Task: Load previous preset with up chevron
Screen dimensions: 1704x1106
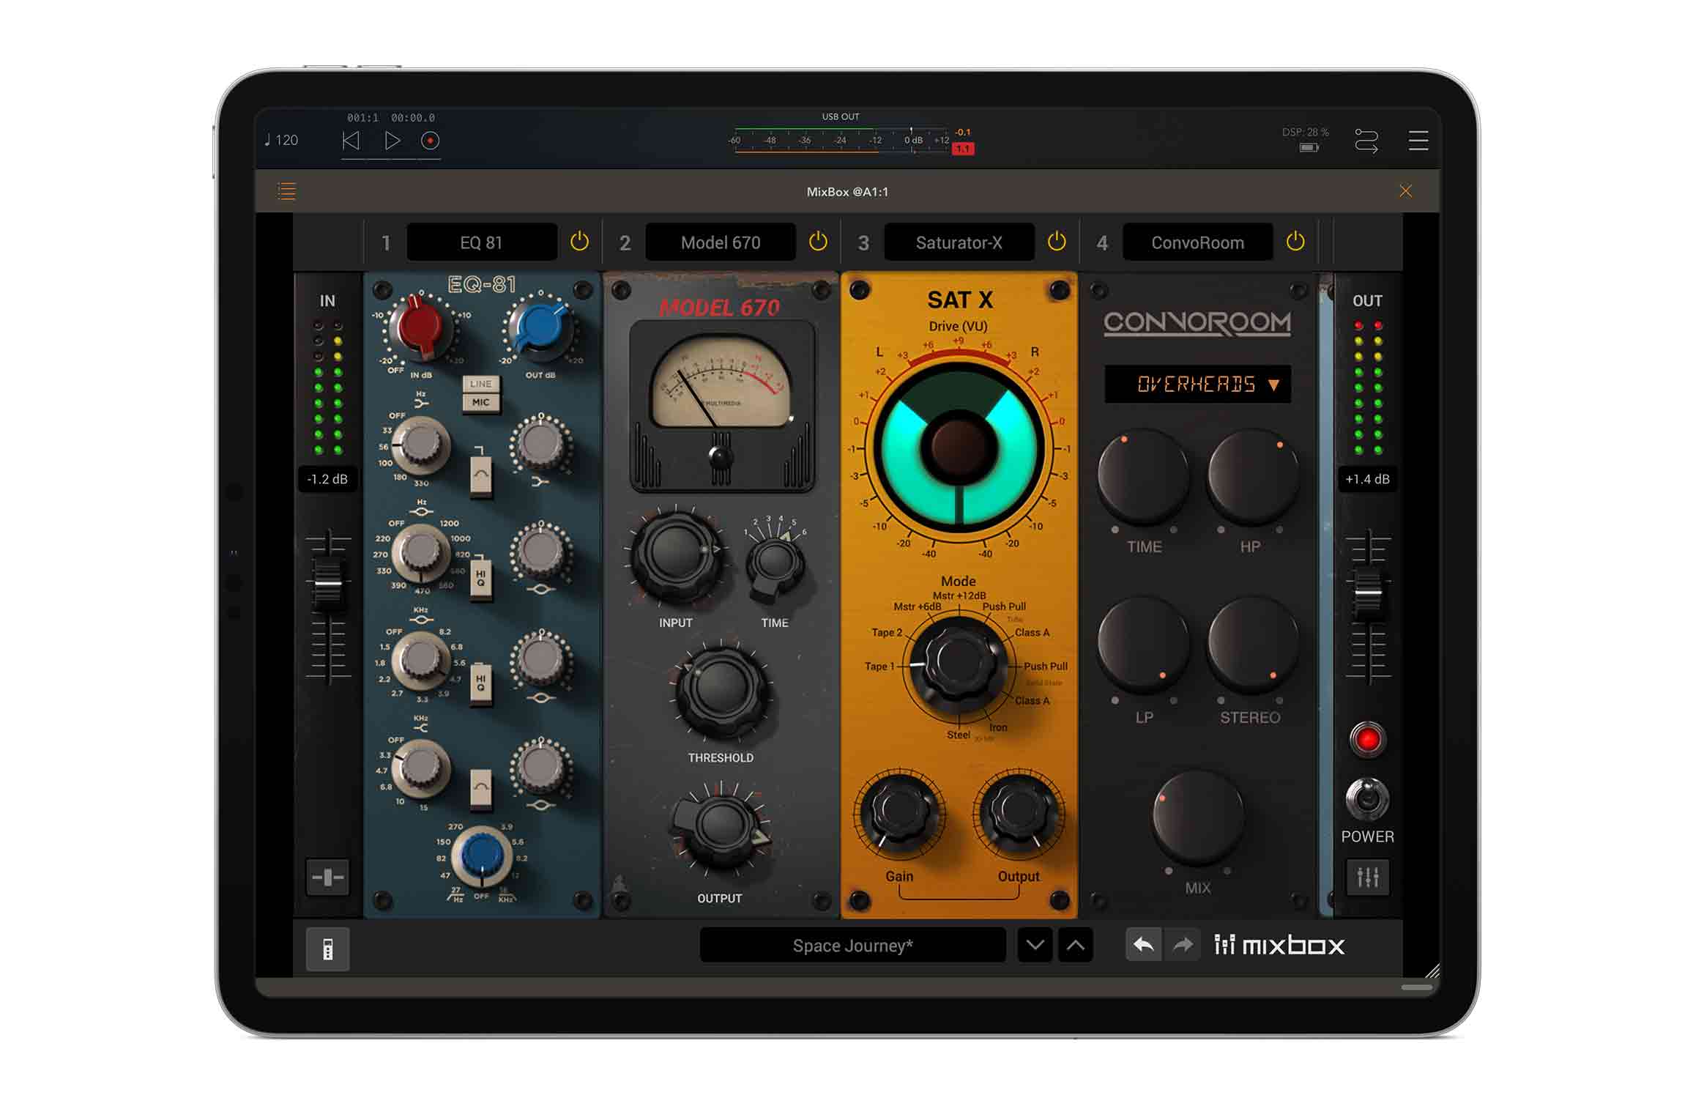Action: [1075, 945]
